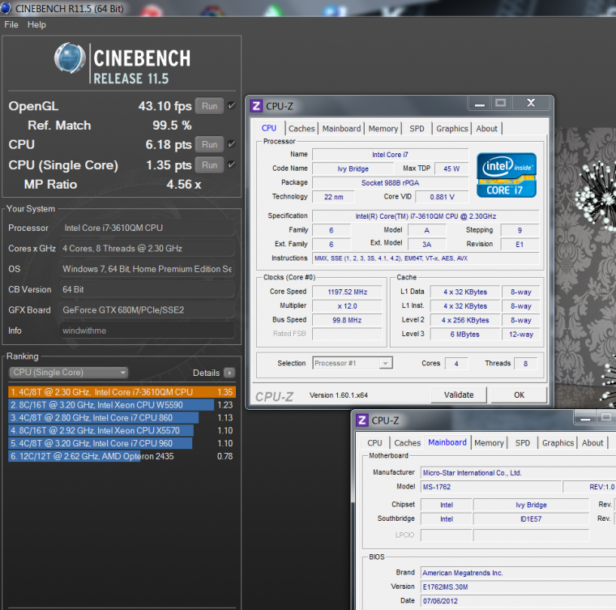Close the upper CPU-Z window
Viewport: 616px width, 610px height.
[x=531, y=103]
